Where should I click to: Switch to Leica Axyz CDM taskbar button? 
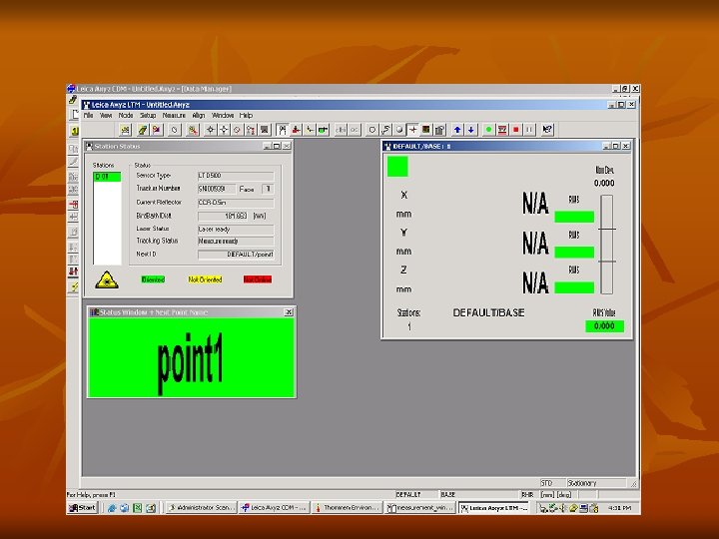[x=274, y=508]
